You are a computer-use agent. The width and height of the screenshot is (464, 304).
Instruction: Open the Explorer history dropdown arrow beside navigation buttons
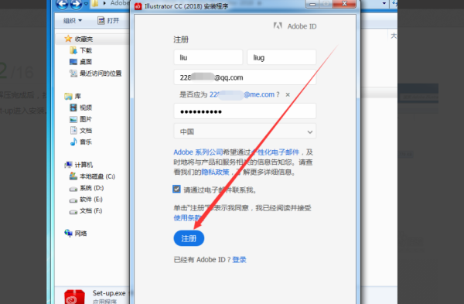86,4
